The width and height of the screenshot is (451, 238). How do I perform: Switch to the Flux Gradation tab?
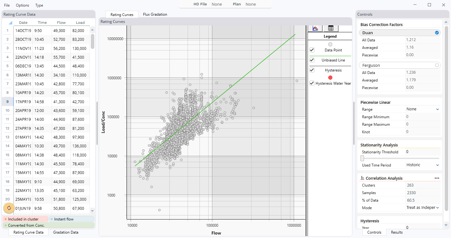[155, 14]
